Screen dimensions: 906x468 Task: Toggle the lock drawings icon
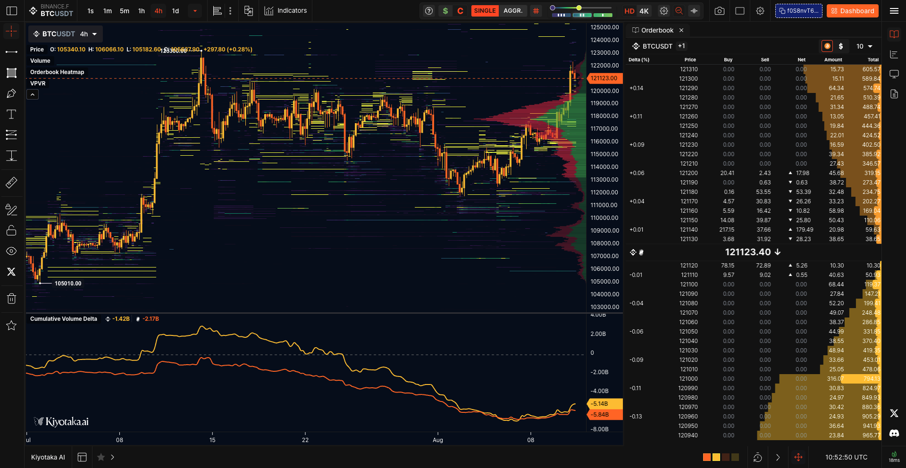[x=11, y=230]
